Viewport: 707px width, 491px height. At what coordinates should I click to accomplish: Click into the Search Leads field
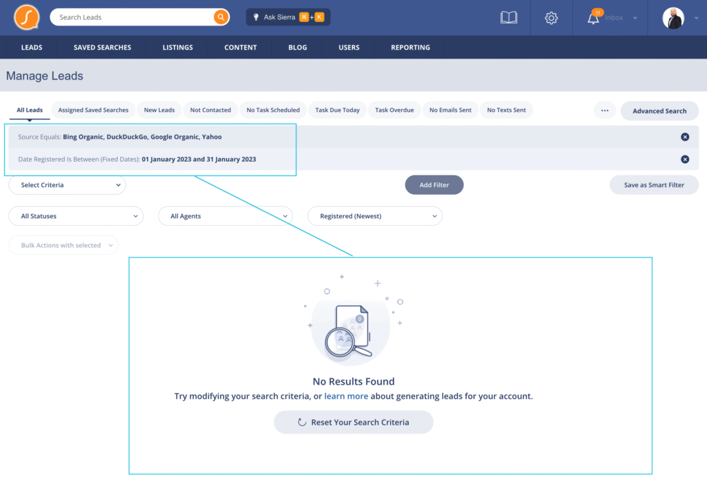tap(131, 17)
